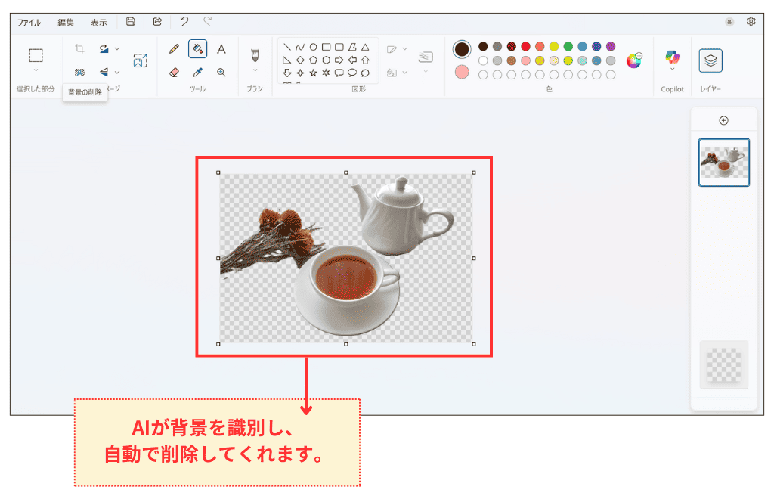Activate the oval speech bubble shape
Image resolution: width=774 pixels, height=499 pixels.
pyautogui.click(x=353, y=73)
